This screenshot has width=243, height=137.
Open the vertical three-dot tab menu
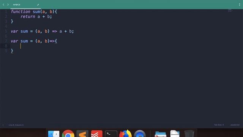pyautogui.click(x=240, y=5)
